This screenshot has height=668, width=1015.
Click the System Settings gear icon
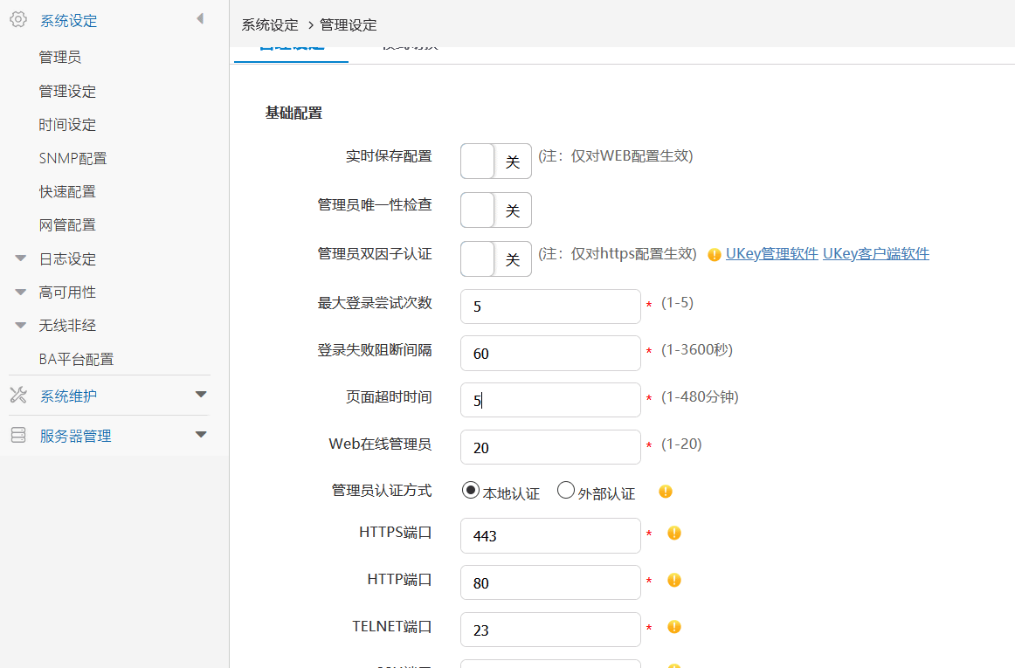[17, 20]
